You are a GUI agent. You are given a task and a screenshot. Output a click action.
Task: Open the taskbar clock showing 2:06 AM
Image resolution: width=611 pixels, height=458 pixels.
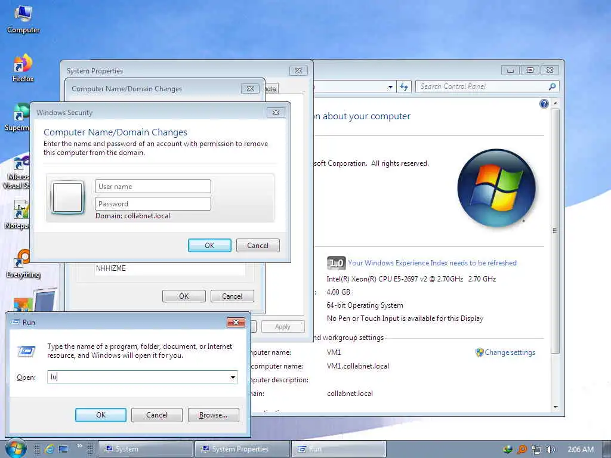point(581,450)
